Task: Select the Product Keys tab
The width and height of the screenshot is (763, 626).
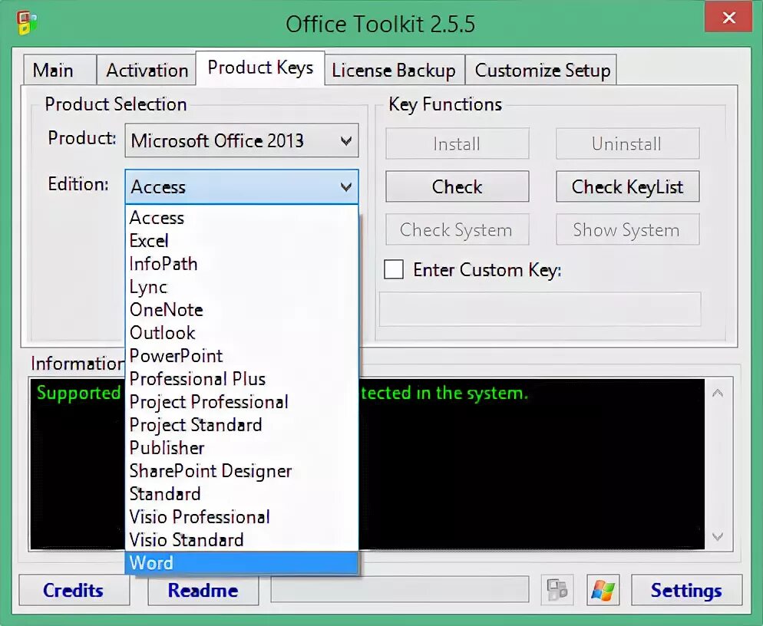Action: [x=260, y=68]
